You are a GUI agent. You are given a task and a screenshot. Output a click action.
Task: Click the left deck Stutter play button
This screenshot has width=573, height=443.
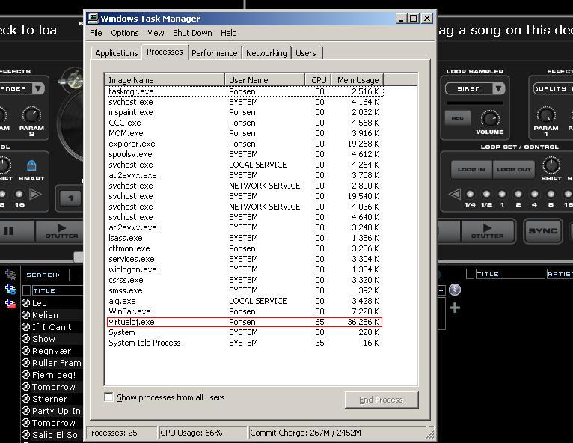click(x=61, y=231)
